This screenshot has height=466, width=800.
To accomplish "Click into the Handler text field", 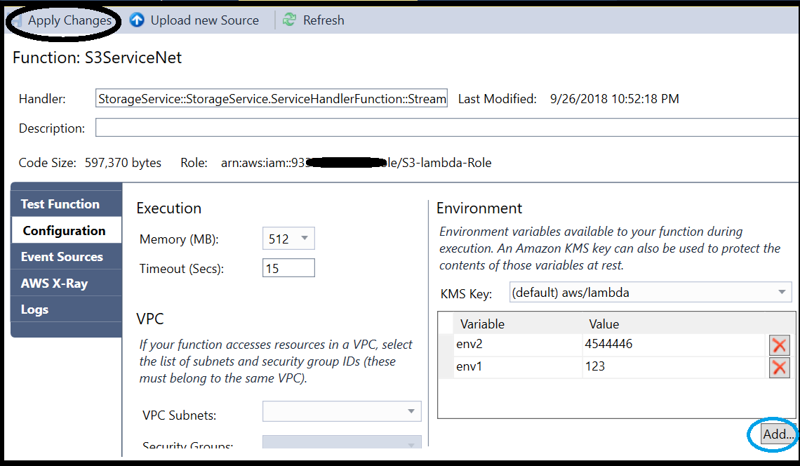I will pos(272,99).
